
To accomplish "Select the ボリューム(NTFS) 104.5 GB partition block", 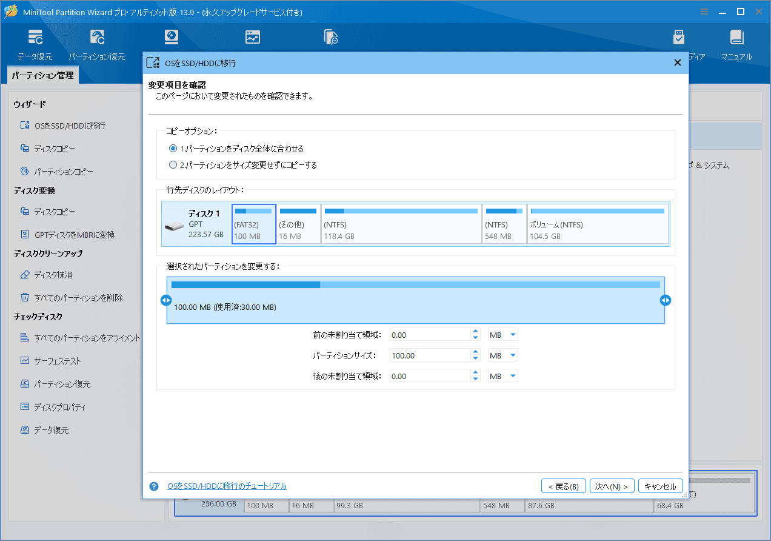I will click(598, 224).
